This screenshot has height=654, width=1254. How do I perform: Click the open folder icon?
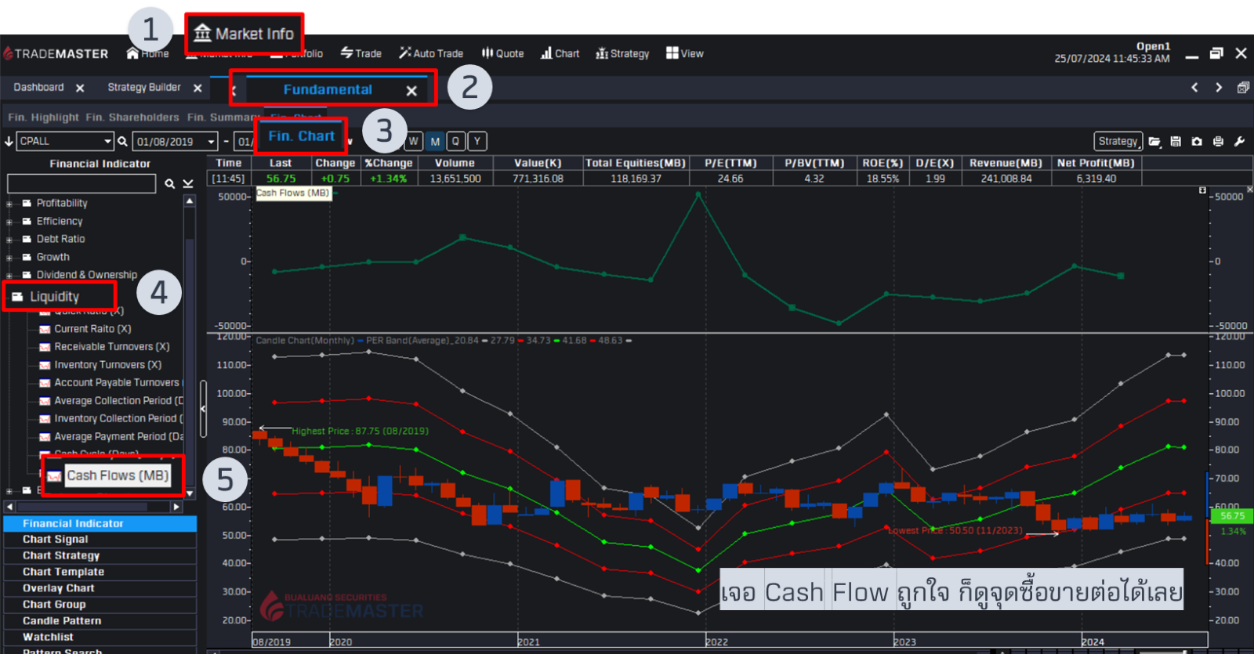[x=1154, y=142]
